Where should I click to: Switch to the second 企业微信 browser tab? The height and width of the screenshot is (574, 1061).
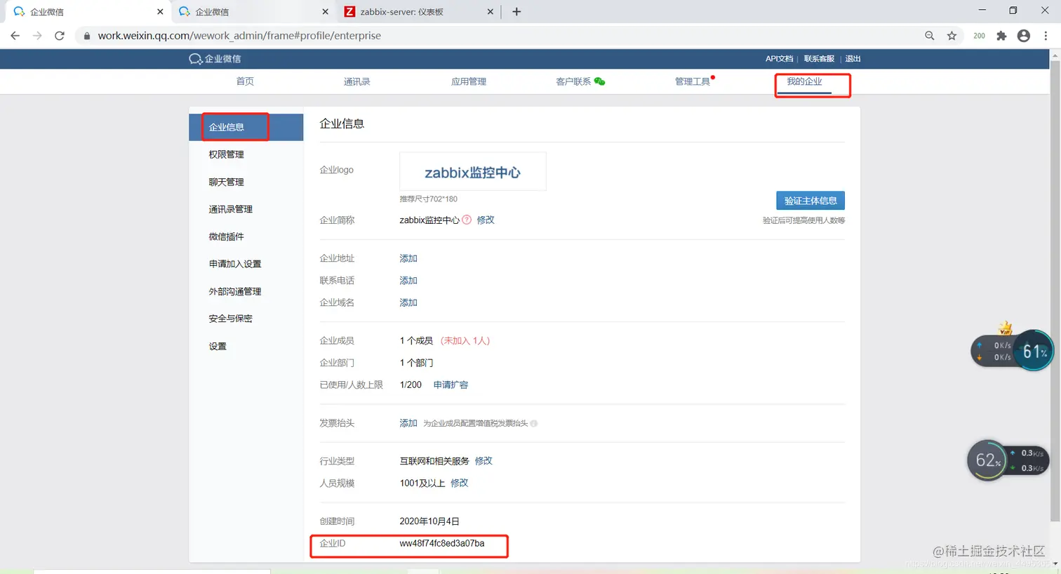pyautogui.click(x=253, y=12)
